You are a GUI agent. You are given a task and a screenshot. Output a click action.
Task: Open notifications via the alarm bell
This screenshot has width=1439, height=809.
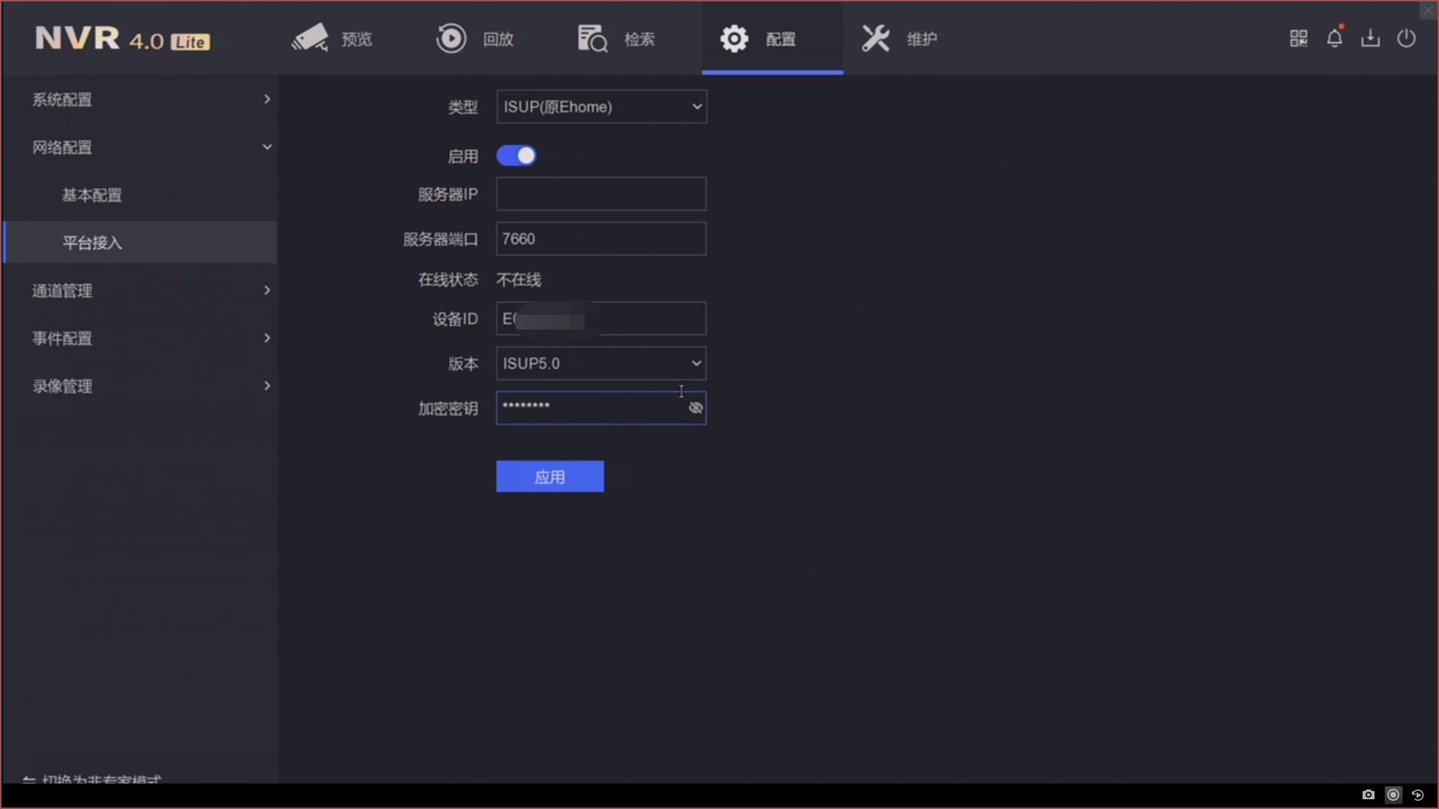1334,38
